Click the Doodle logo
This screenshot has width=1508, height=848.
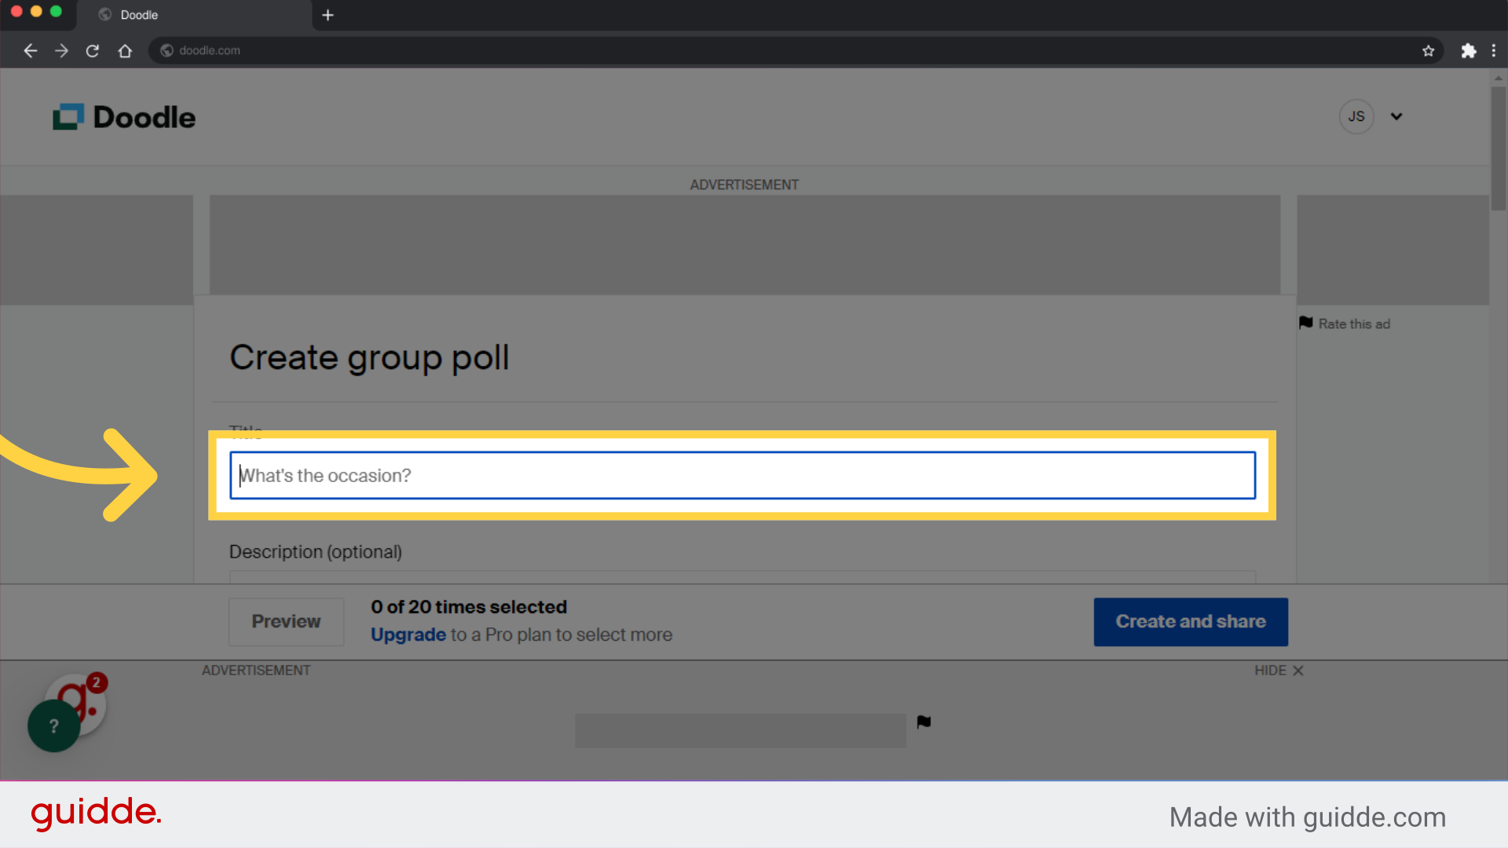click(123, 116)
